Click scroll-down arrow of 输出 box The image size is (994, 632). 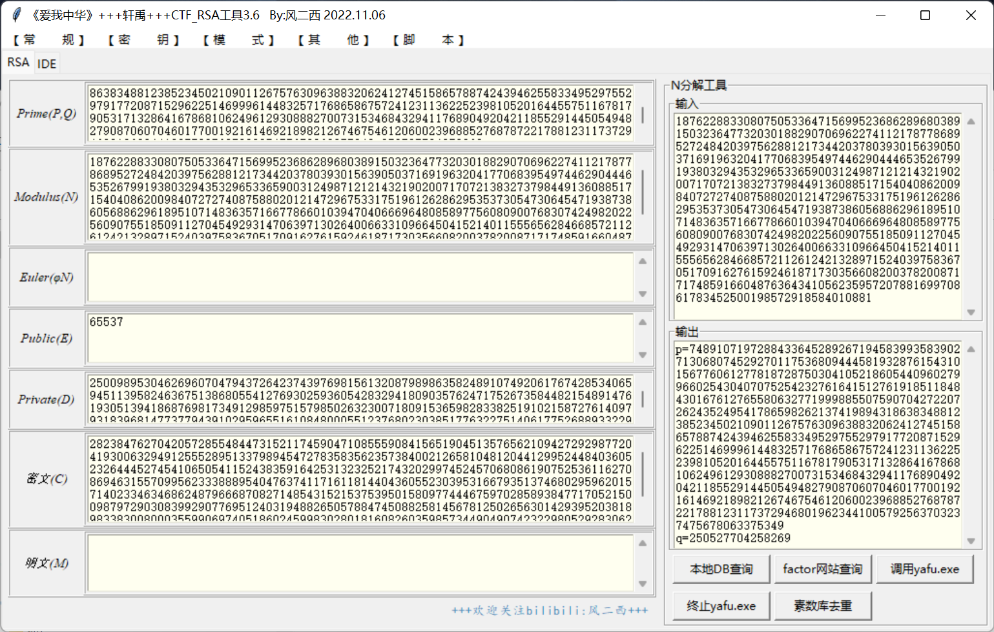971,541
